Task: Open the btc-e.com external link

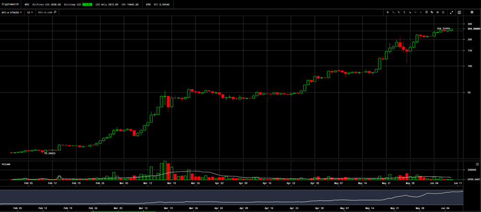Action: 47,12
